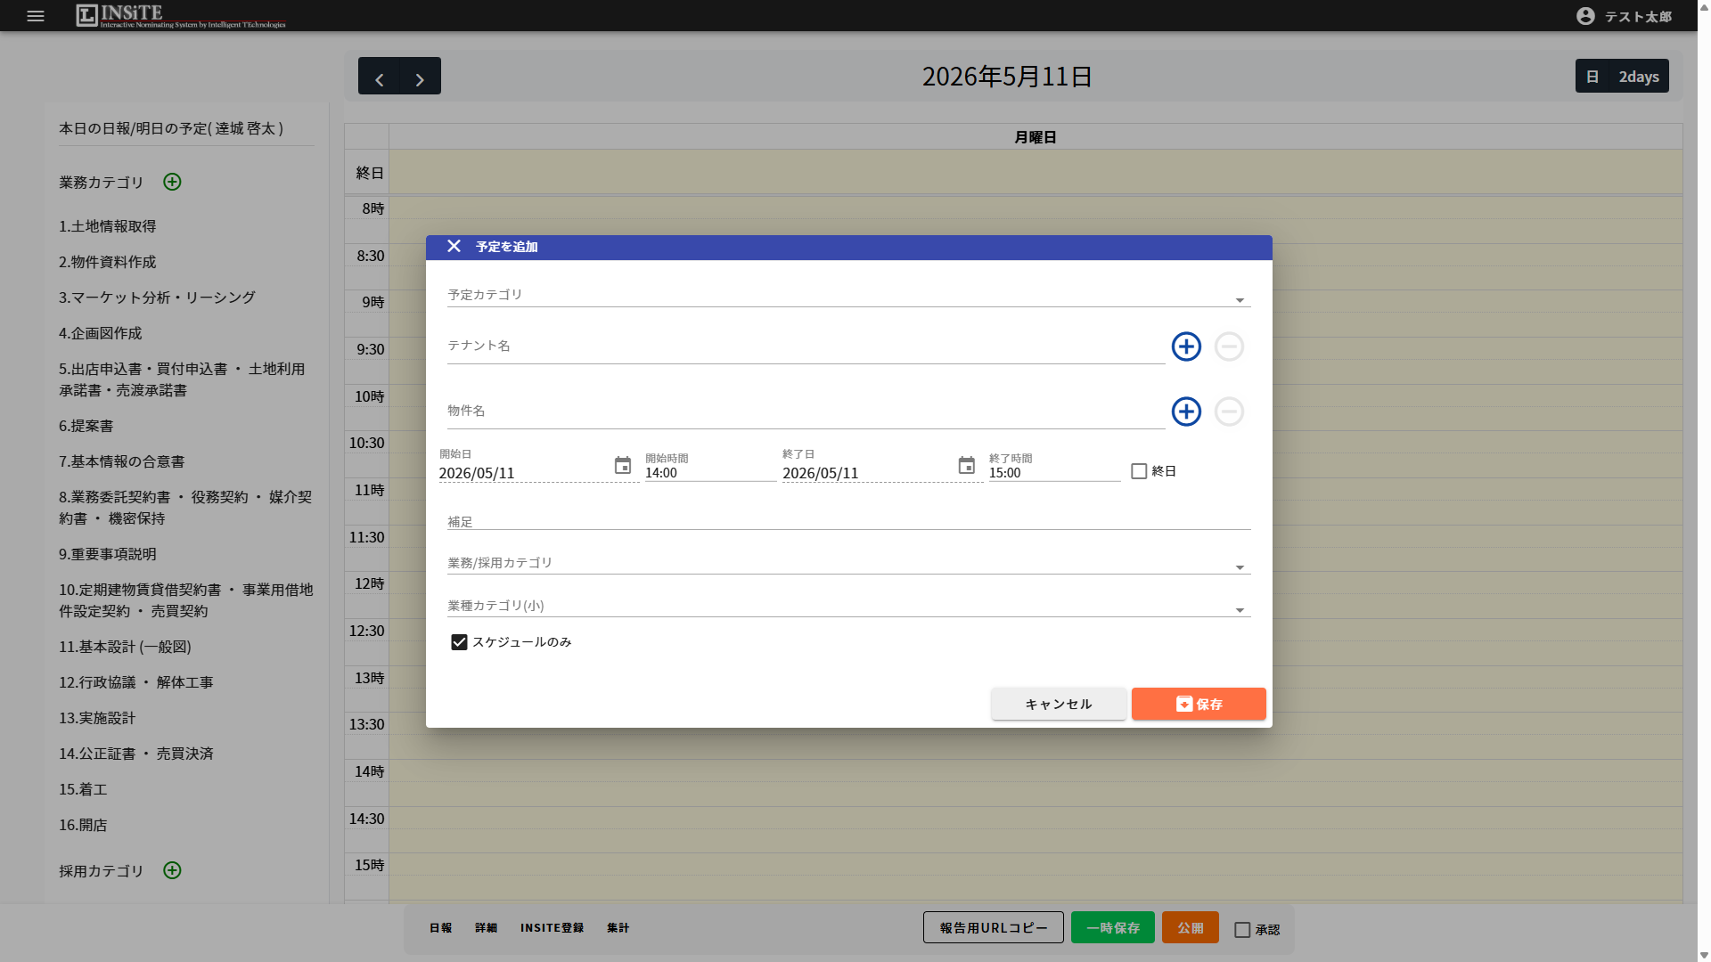Click the 終日 all-day calendar row
Viewport: 1711px width, 962px height.
click(x=1036, y=172)
